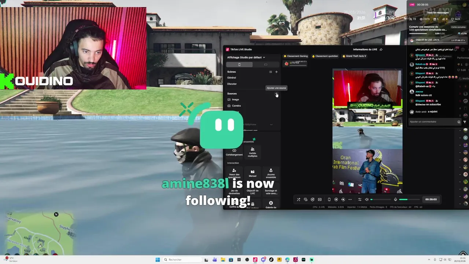
Task: Open the scenes list view icon
Action: click(271, 72)
